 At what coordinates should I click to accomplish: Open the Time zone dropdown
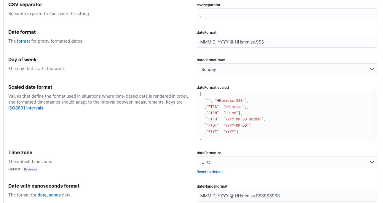point(287,162)
